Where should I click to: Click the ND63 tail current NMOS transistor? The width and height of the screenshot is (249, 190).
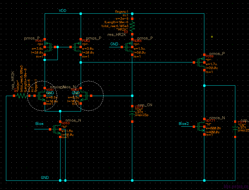pos(55,129)
